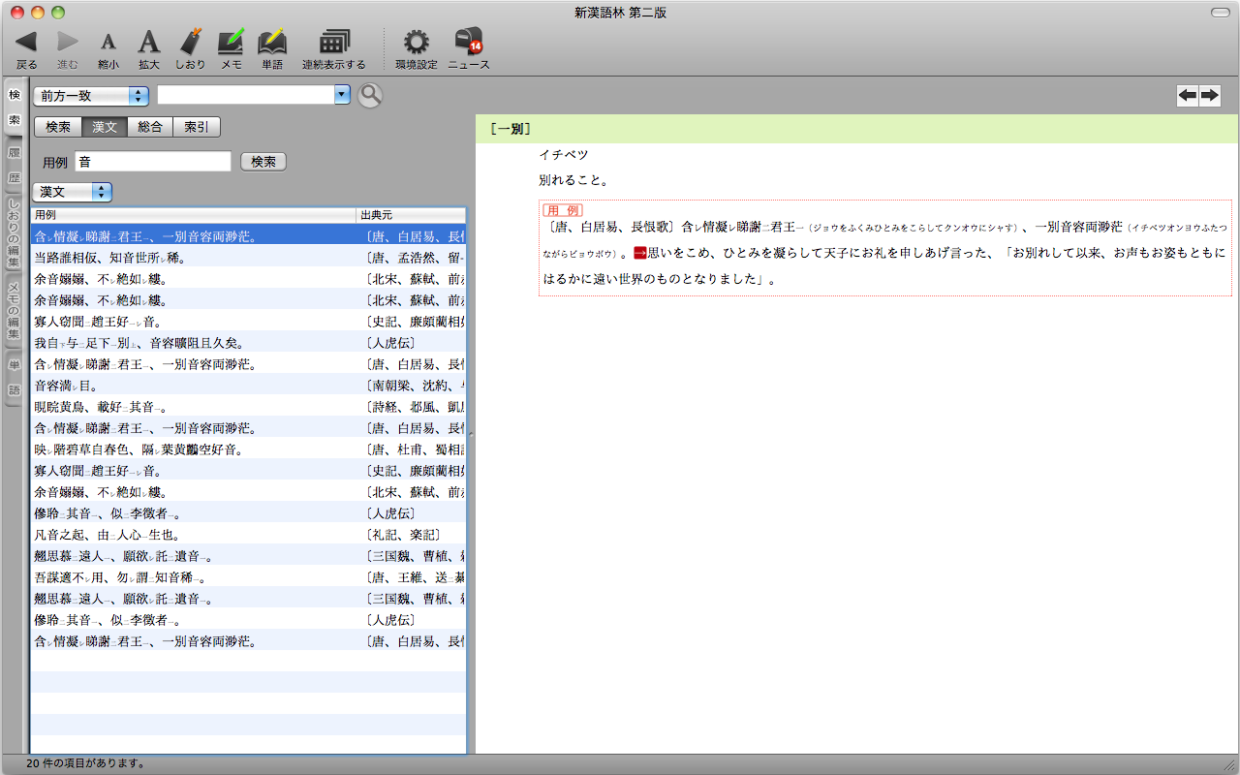
Task: Click the 戻る back arrow icon
Action: click(x=26, y=43)
